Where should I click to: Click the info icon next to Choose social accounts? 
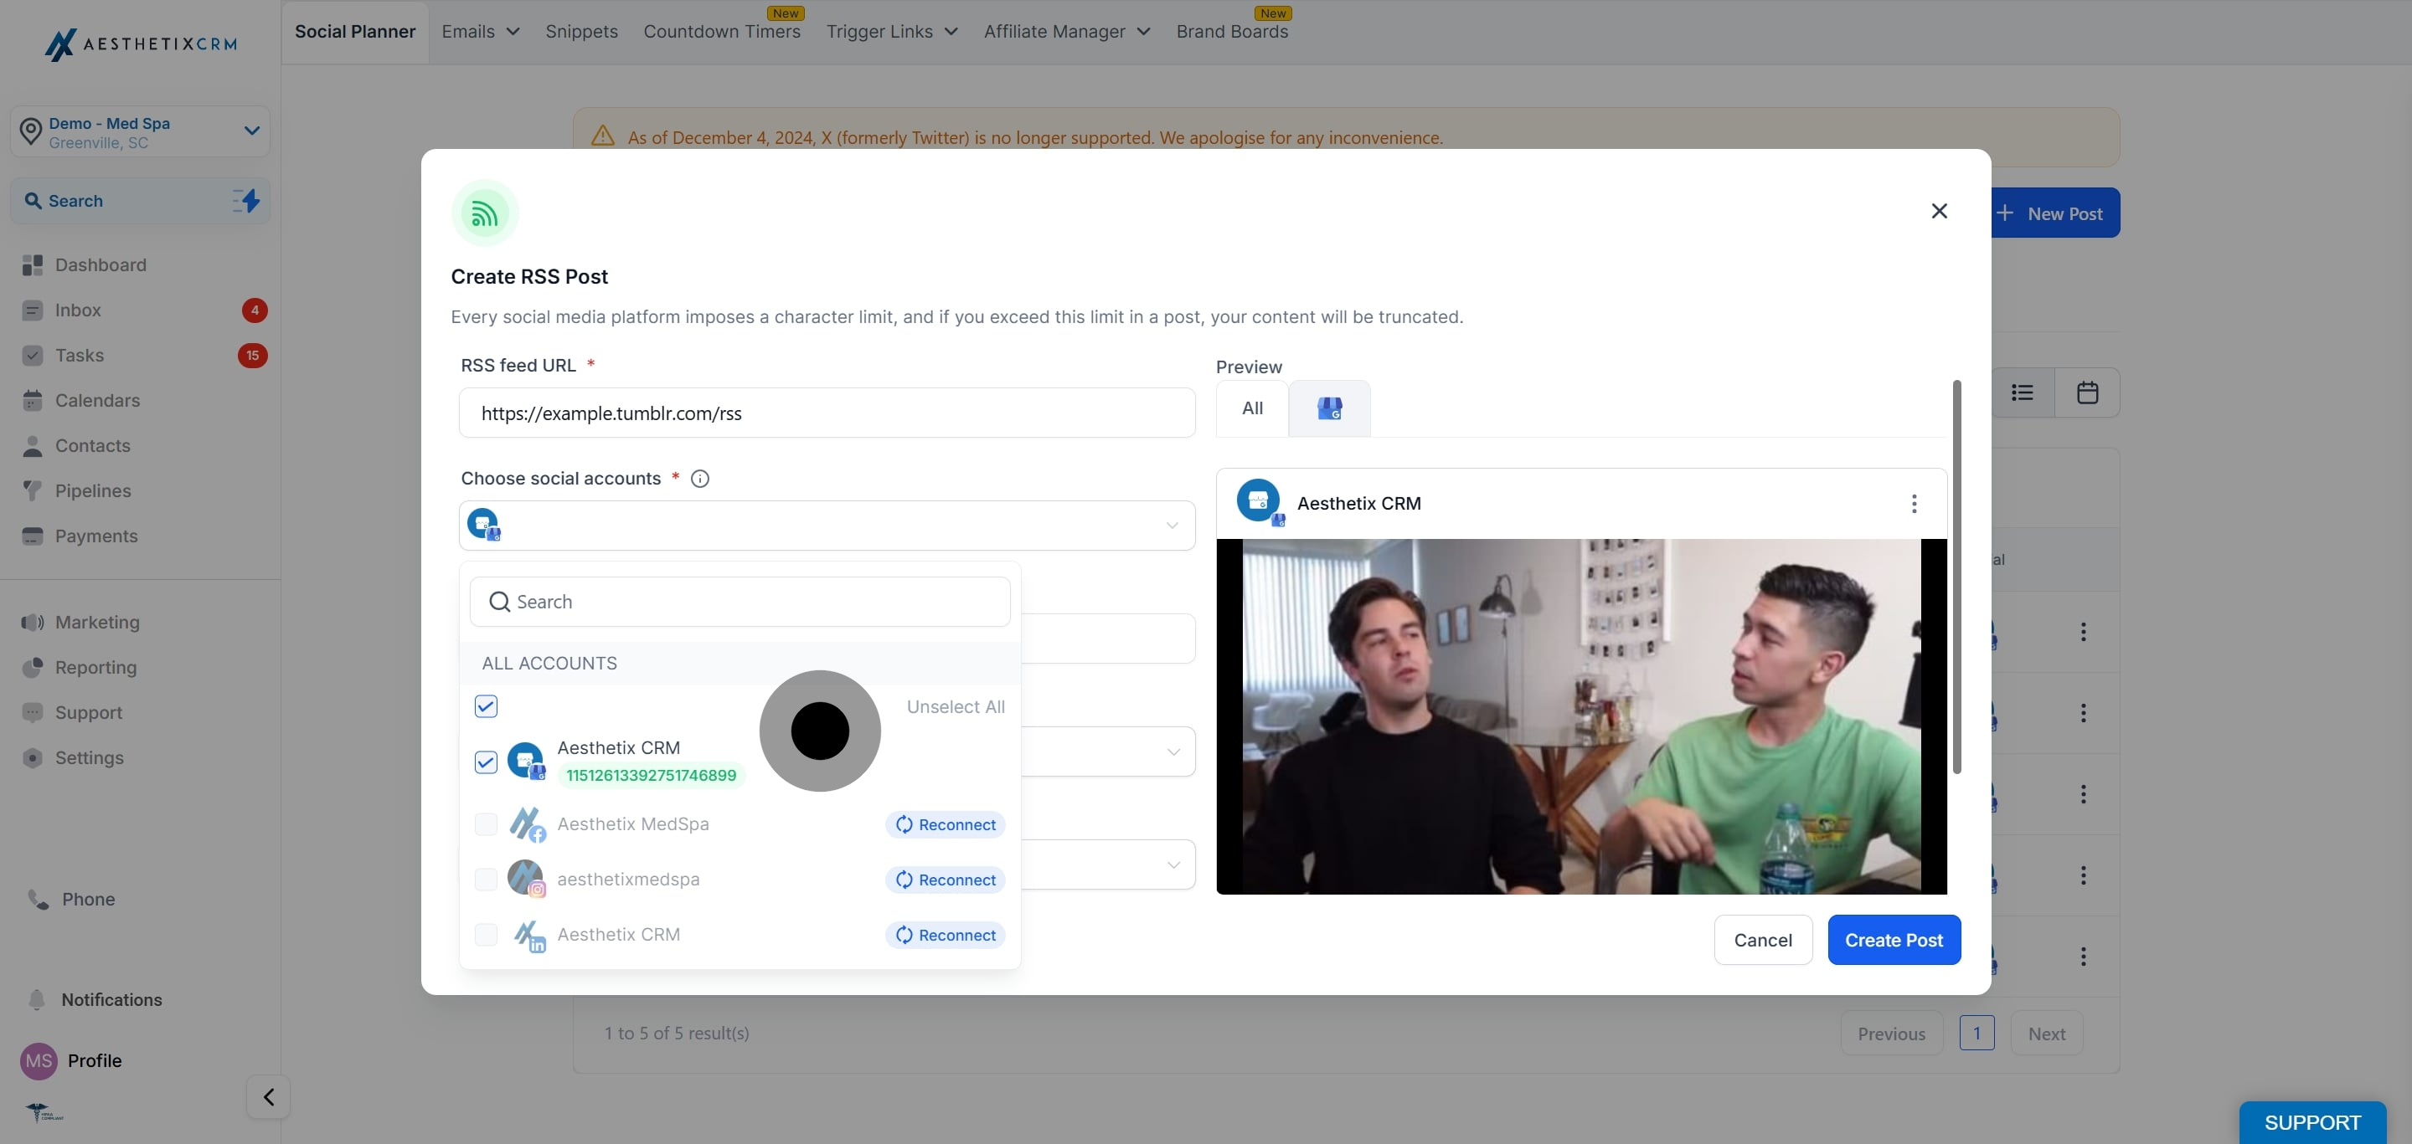(x=699, y=479)
